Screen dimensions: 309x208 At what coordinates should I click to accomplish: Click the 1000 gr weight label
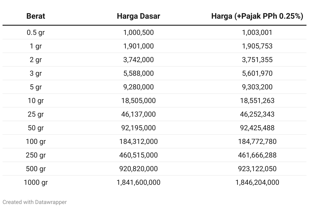tap(36, 183)
